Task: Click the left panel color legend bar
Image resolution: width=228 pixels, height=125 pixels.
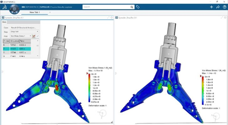Action: click(x=89, y=88)
